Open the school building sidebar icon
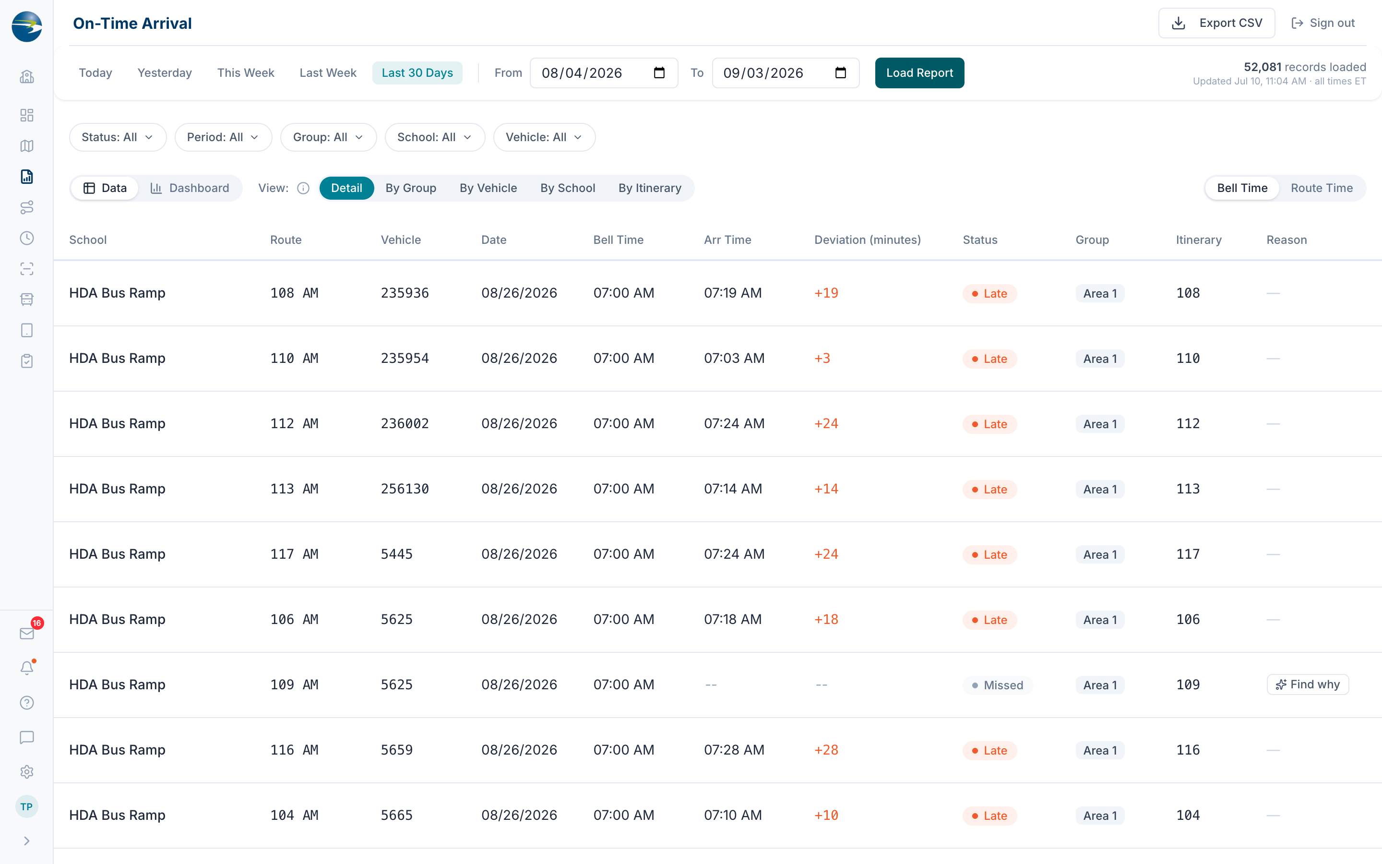 tap(27, 77)
